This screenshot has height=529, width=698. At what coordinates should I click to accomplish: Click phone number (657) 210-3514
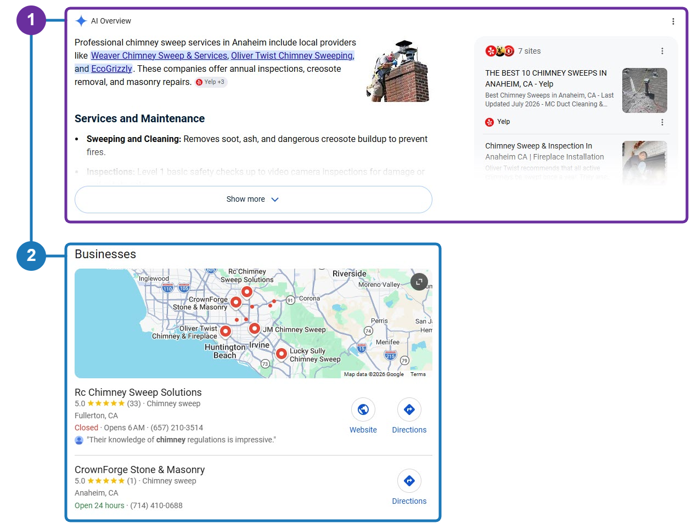point(177,428)
